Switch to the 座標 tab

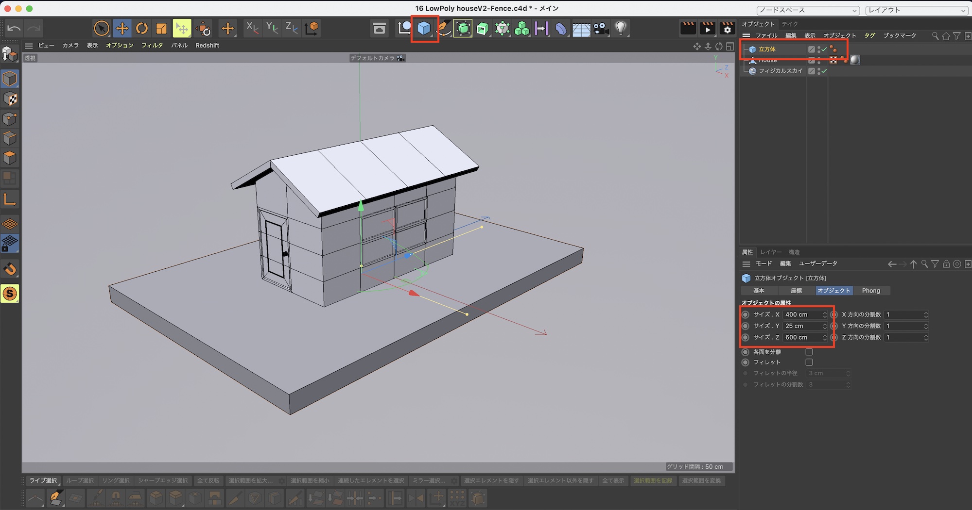click(796, 291)
